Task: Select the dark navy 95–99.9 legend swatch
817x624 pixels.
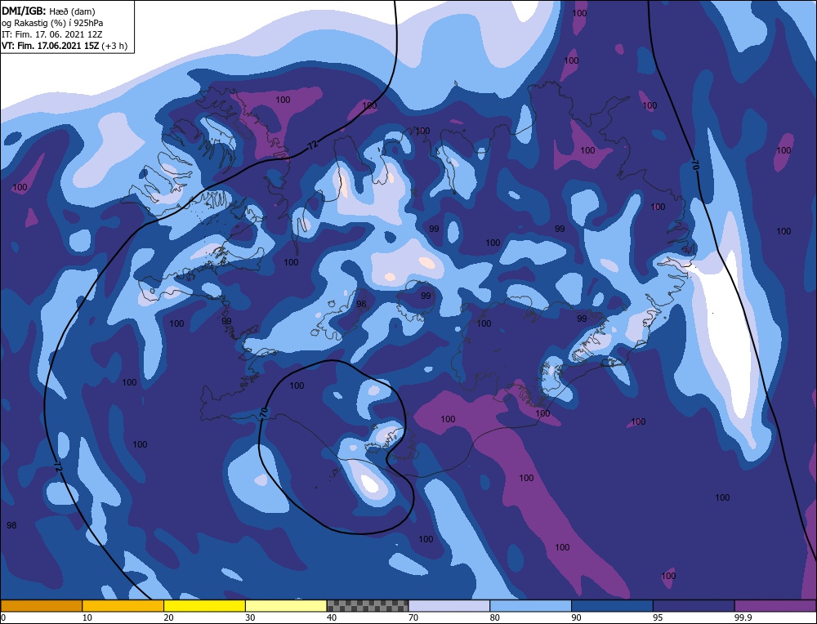Action: coord(694,606)
